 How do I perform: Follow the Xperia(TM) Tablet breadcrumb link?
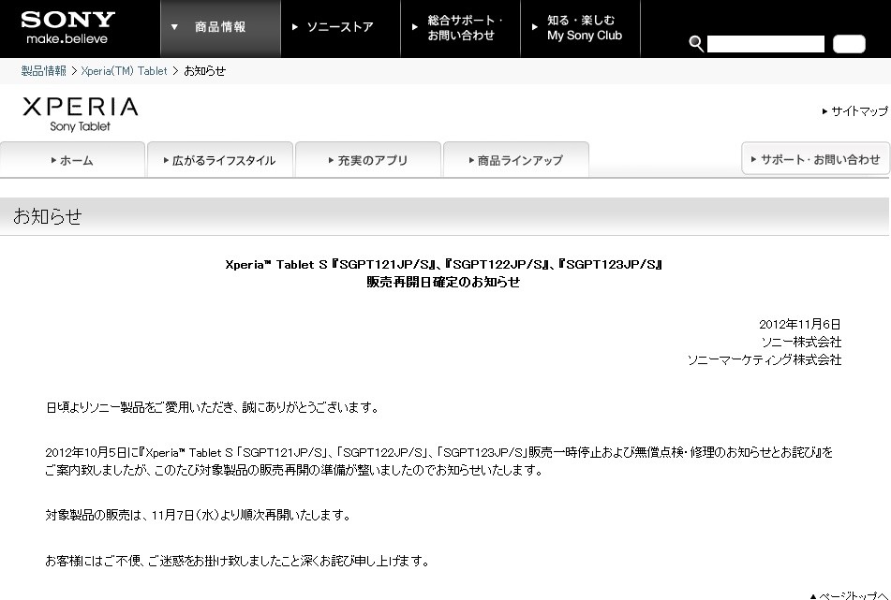coord(124,71)
